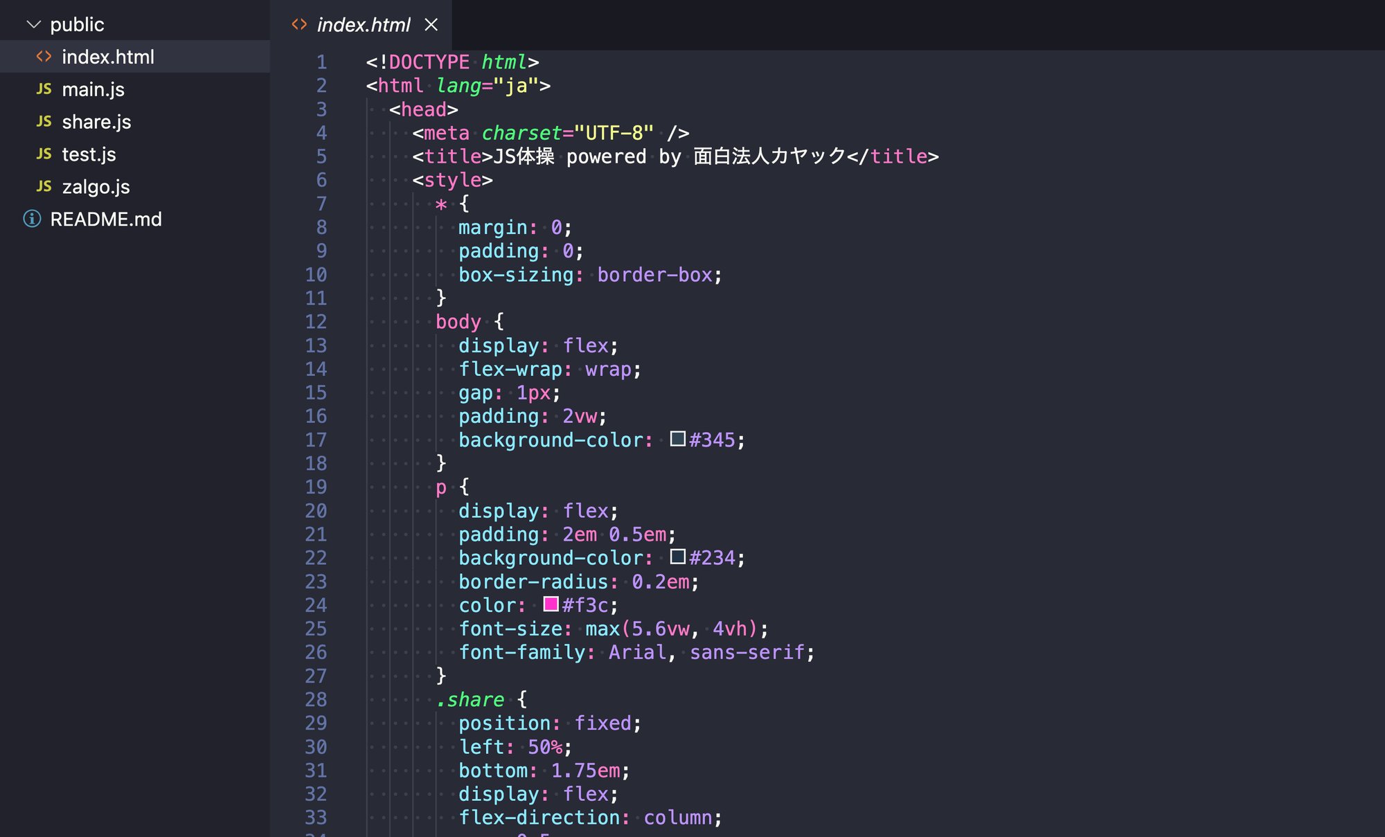Place cursor on the DOCTYPE text
Image resolution: width=1385 pixels, height=837 pixels.
tap(429, 62)
